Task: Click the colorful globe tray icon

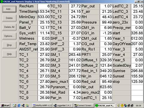Action: [125, 106]
